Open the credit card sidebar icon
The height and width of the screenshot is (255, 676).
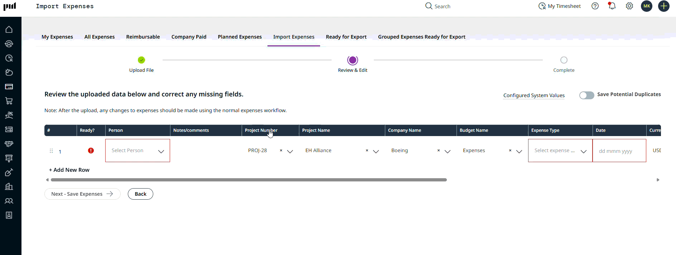click(x=9, y=87)
